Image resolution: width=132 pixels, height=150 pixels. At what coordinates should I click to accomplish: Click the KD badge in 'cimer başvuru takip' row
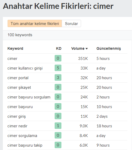coord(58,145)
